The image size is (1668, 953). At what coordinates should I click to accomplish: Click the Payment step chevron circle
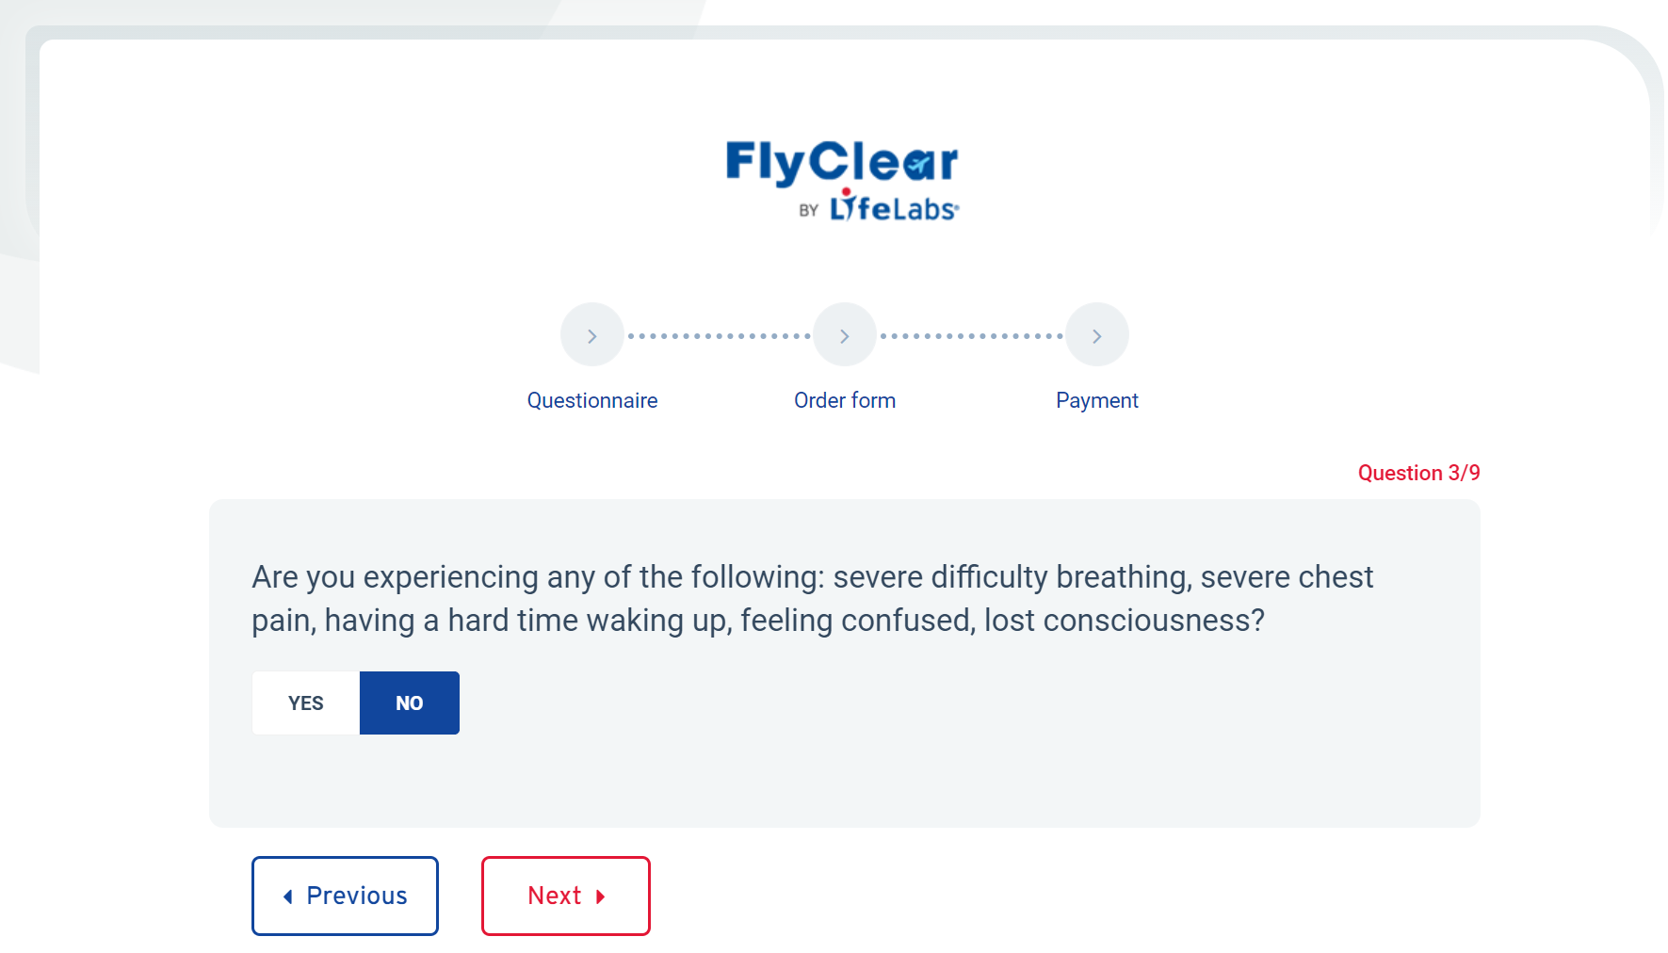[1096, 335]
